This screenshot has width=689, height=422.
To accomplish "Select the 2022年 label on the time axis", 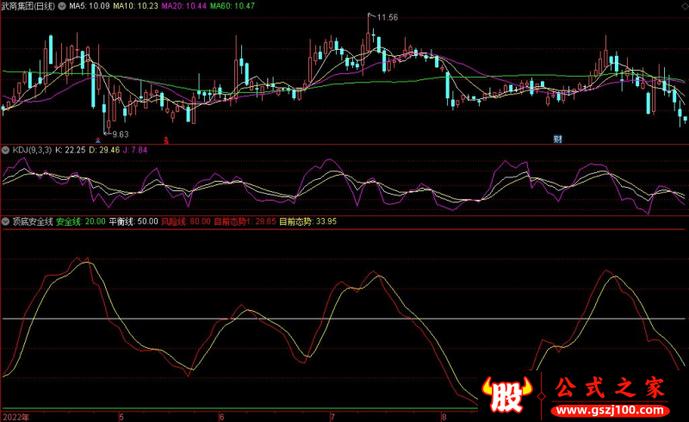I will click(15, 416).
